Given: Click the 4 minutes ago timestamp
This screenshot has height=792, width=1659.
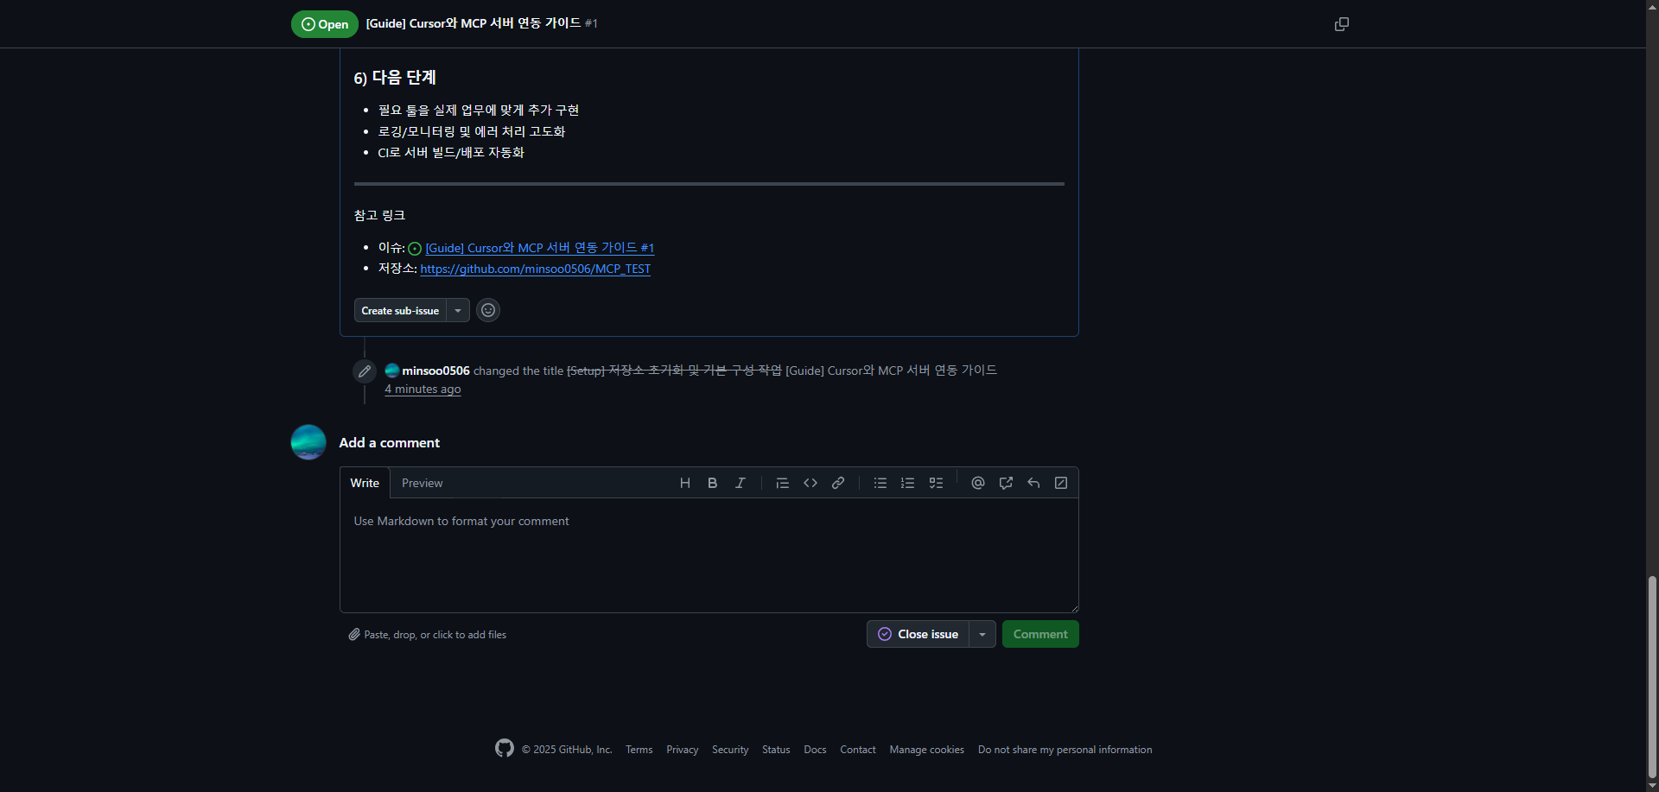Looking at the screenshot, I should 423,390.
